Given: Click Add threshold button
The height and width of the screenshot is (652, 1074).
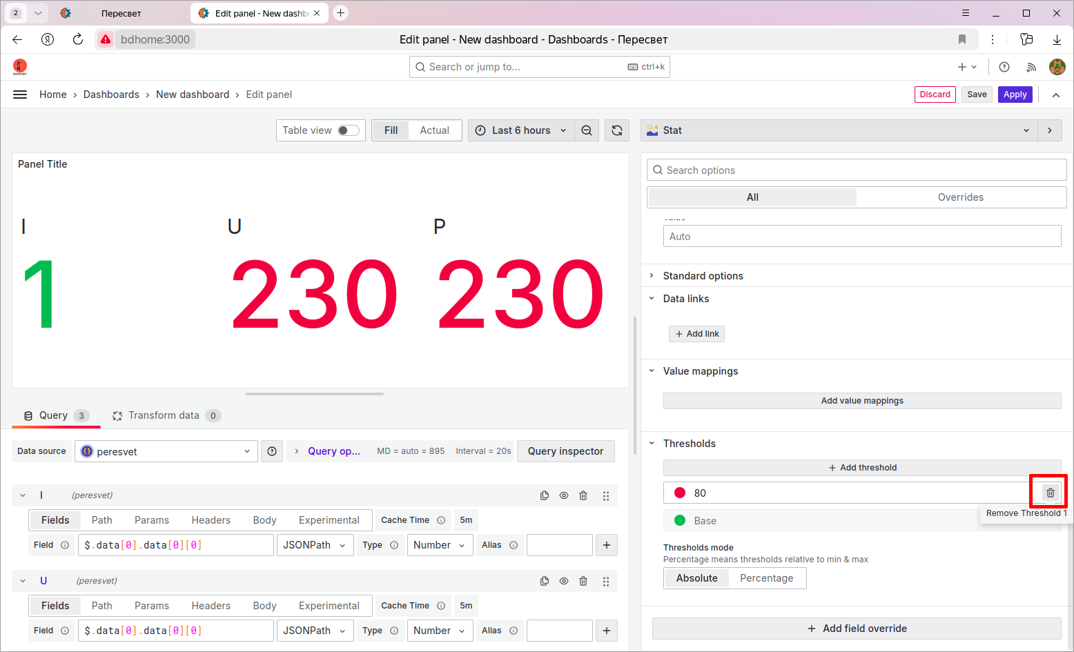Looking at the screenshot, I should point(862,468).
